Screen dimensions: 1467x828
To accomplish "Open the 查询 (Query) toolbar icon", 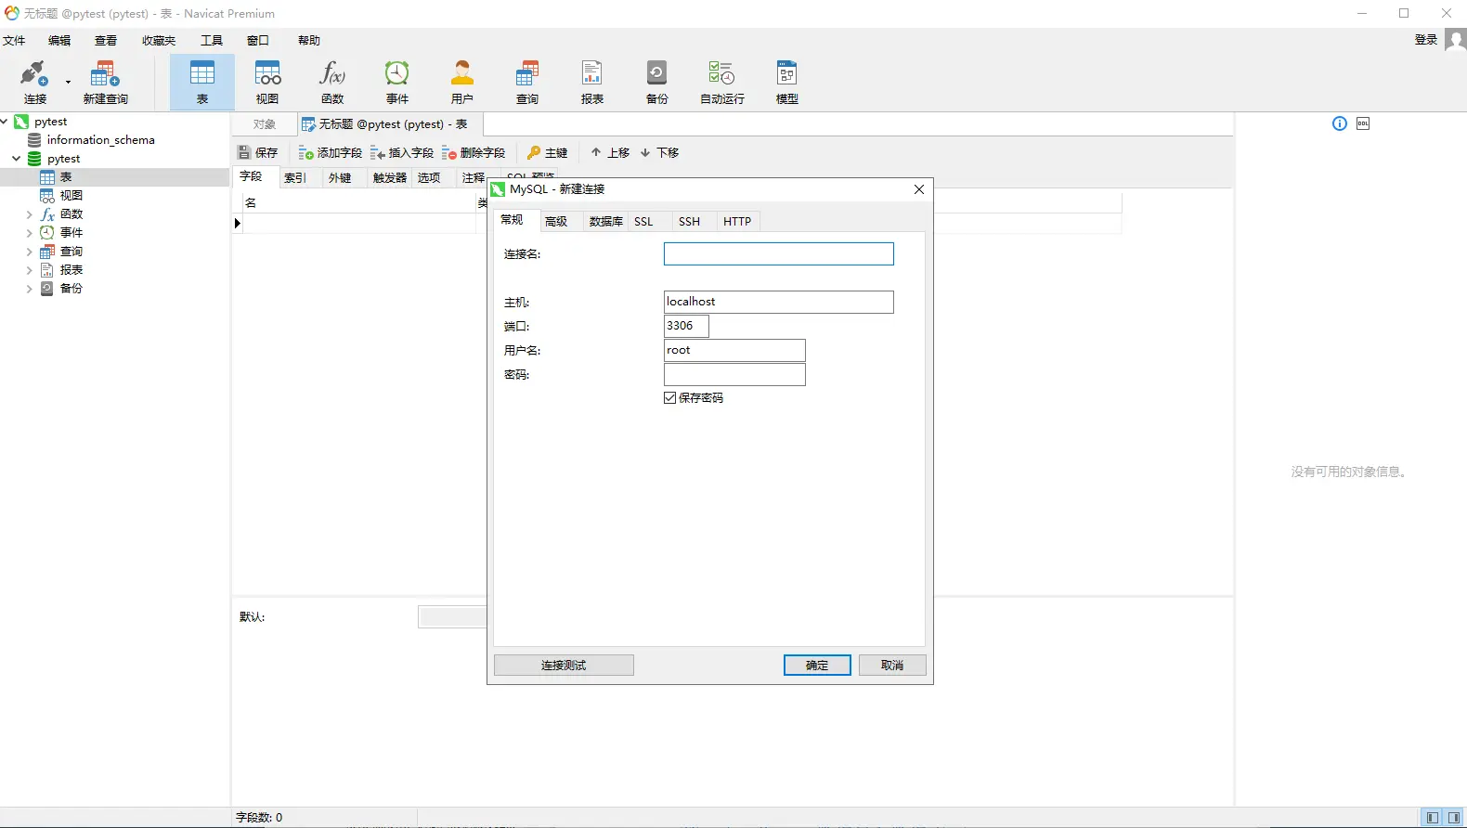I will [527, 82].
